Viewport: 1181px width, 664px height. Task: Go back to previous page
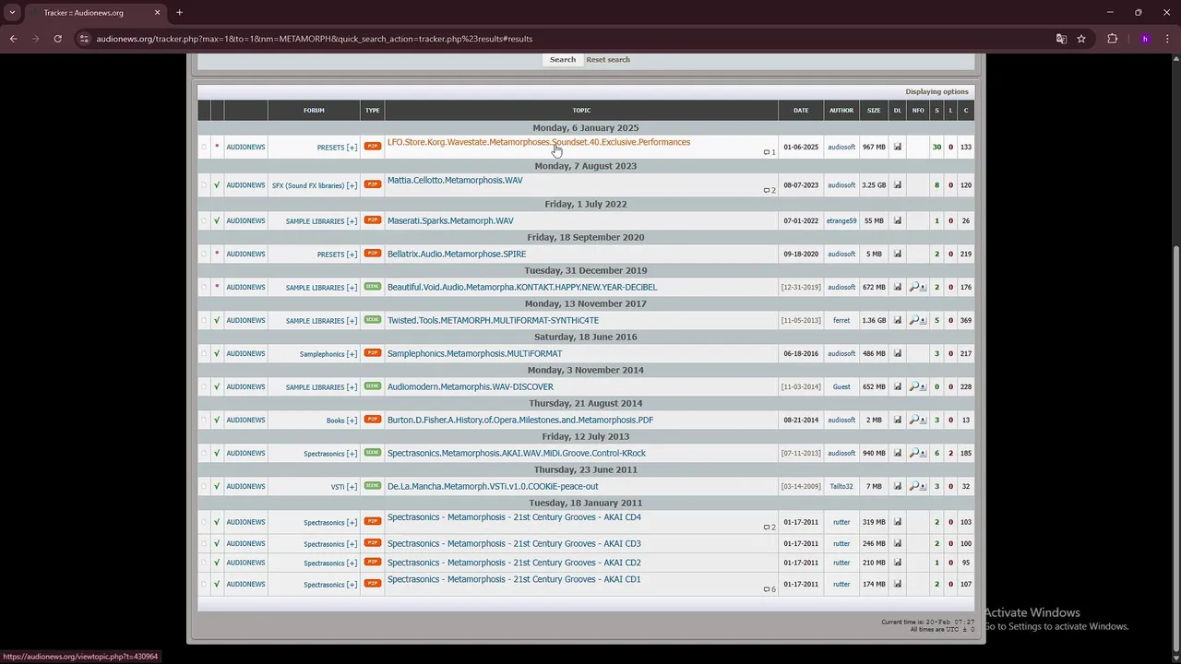(13, 39)
